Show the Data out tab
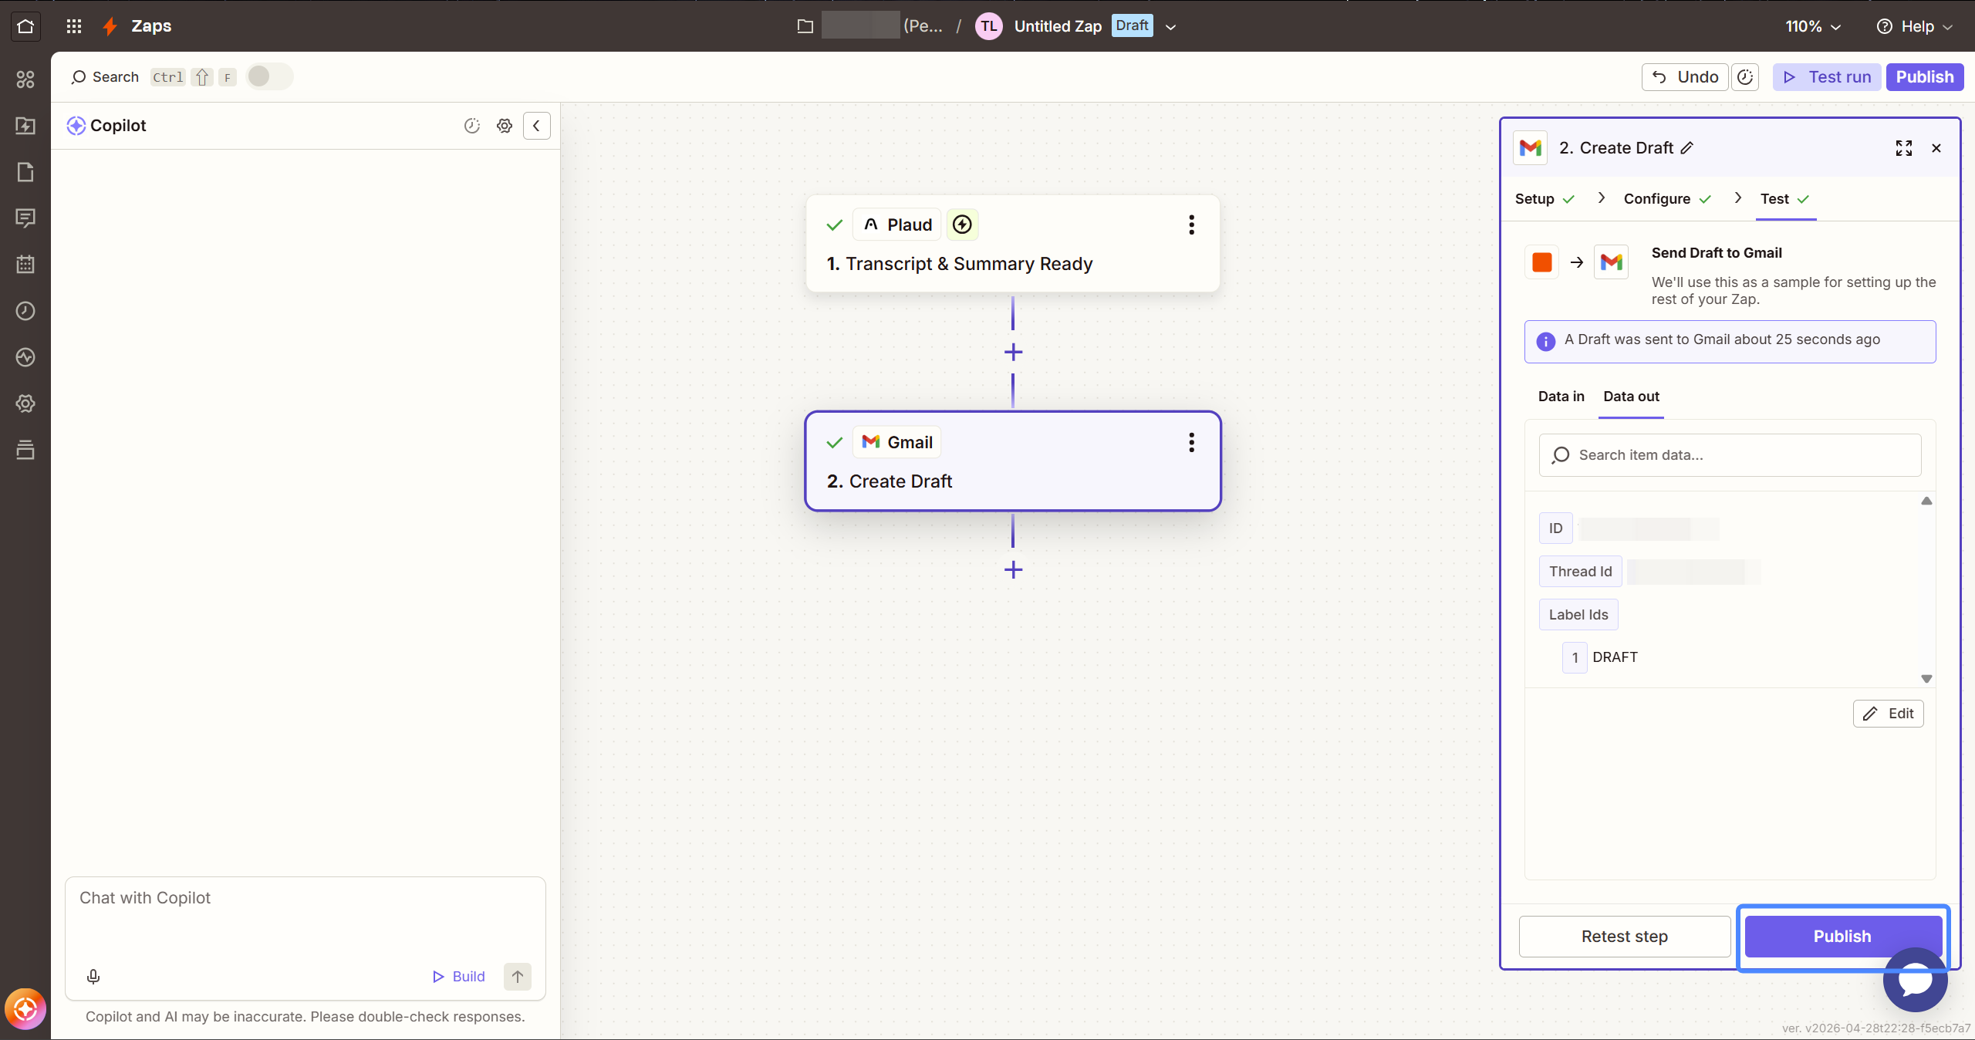The image size is (1975, 1040). point(1631,397)
